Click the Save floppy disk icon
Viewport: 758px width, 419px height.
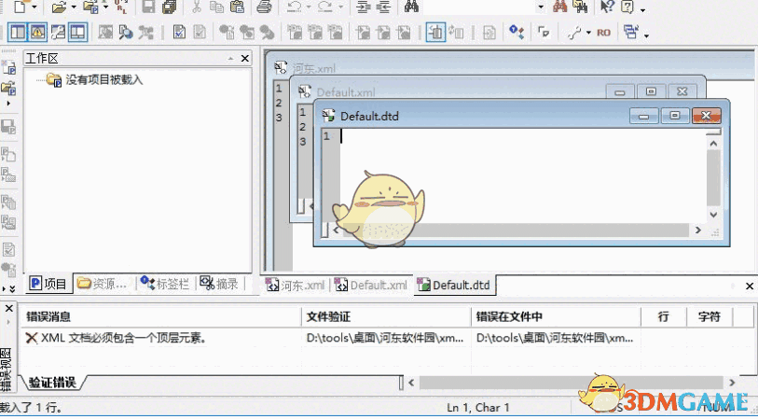pyautogui.click(x=148, y=7)
